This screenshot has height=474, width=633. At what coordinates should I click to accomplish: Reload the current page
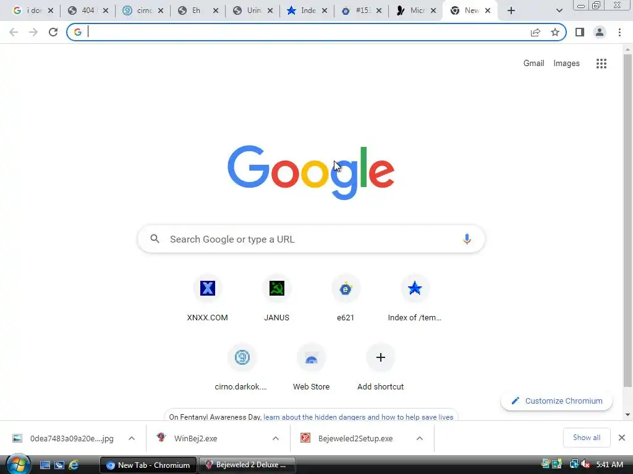pos(53,32)
